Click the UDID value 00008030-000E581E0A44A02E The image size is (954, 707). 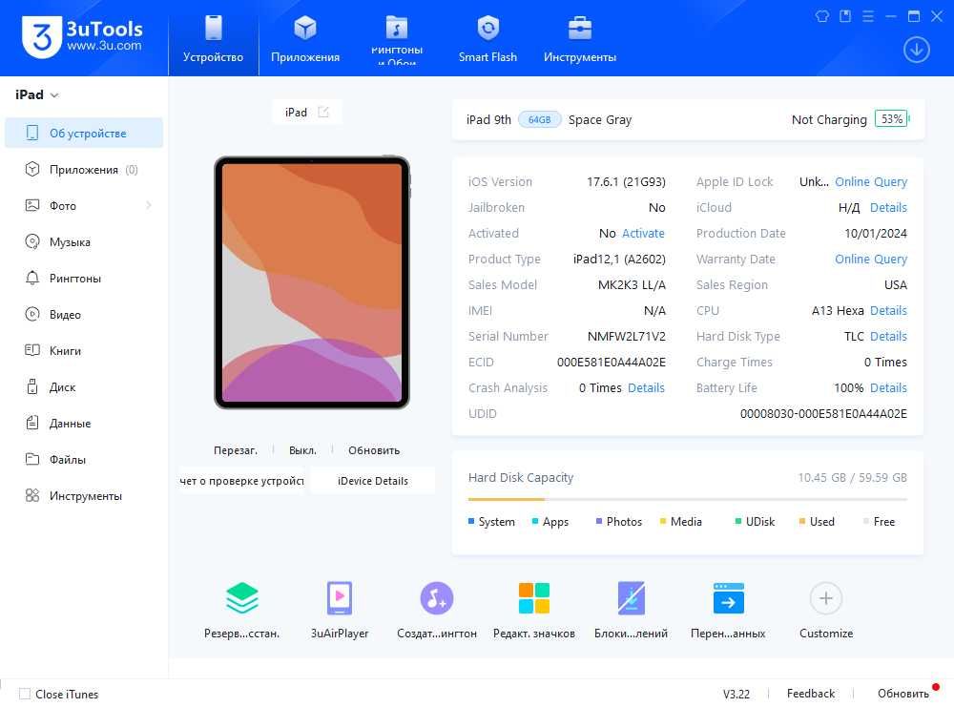(823, 414)
